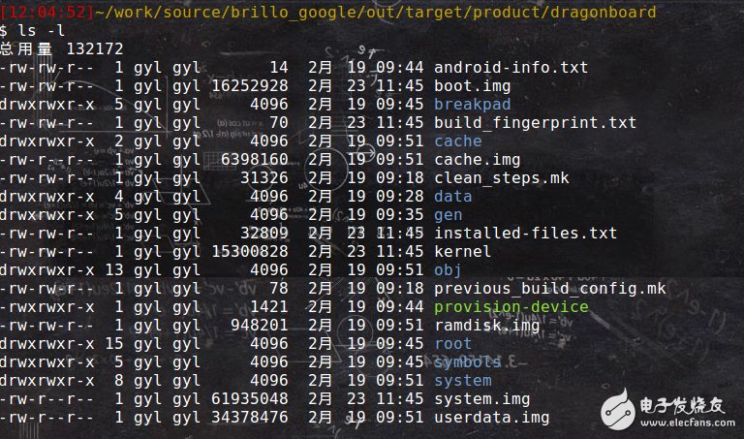The width and height of the screenshot is (744, 439).
Task: Select the userdata.img filename
Action: (x=491, y=418)
